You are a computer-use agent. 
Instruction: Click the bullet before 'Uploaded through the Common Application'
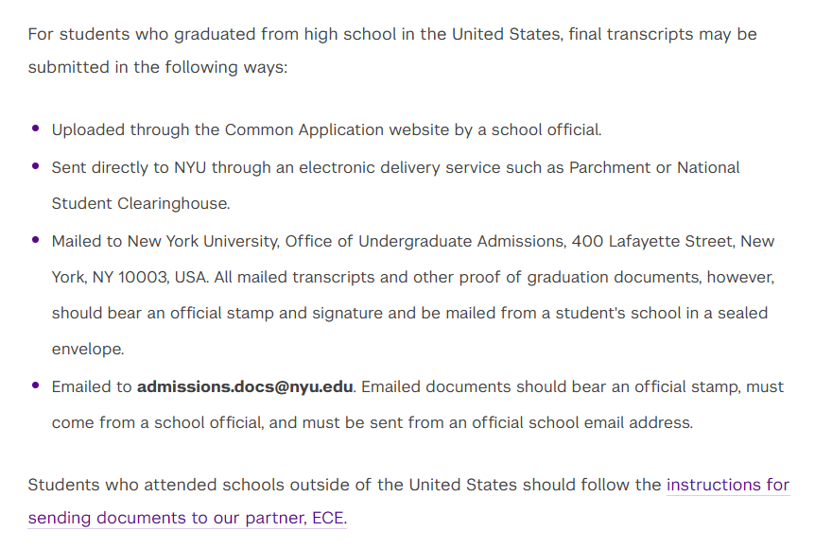tap(36, 128)
